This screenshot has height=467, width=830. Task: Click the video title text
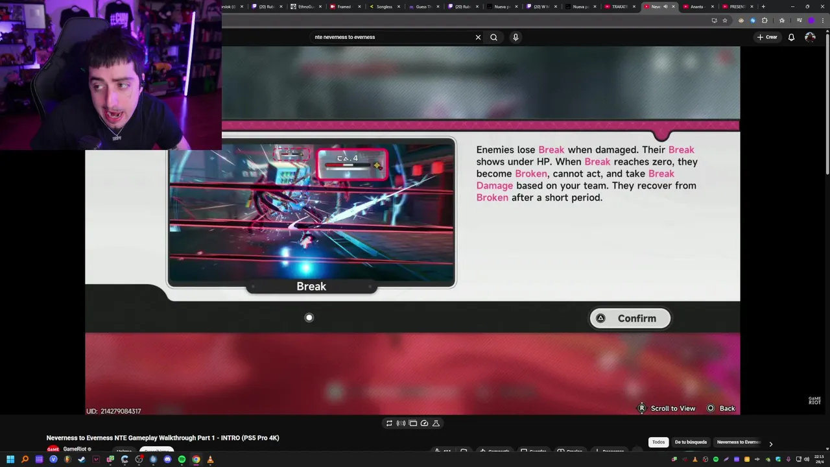163,438
